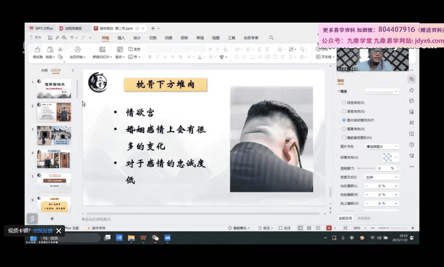This screenshot has height=267, width=444.
Task: Click the 点我反馈 feedback link
Action: click(x=43, y=231)
